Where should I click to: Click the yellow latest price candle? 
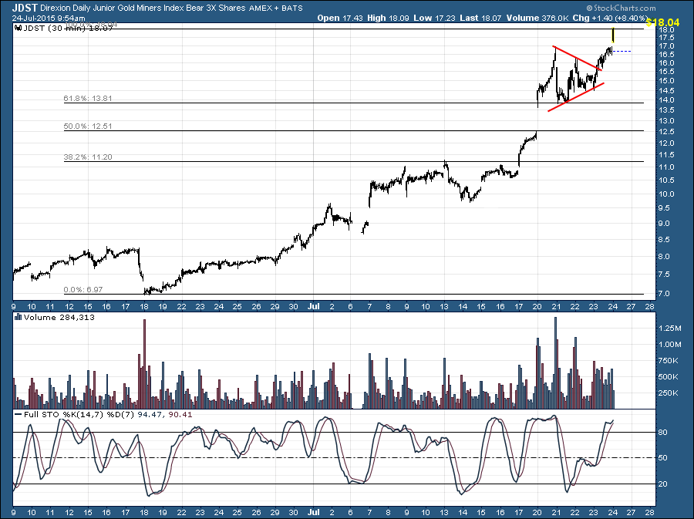pyautogui.click(x=613, y=34)
